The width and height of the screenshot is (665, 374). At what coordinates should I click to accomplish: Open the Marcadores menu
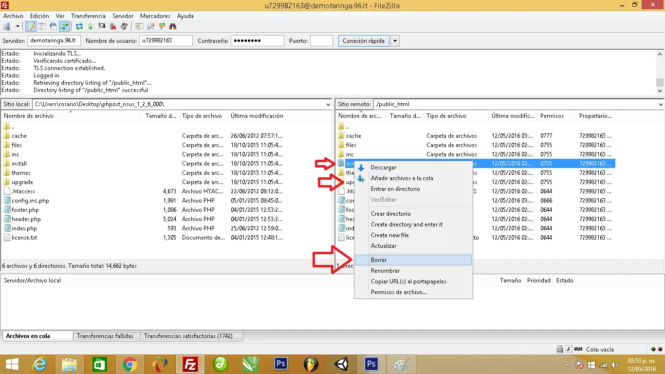(x=155, y=16)
